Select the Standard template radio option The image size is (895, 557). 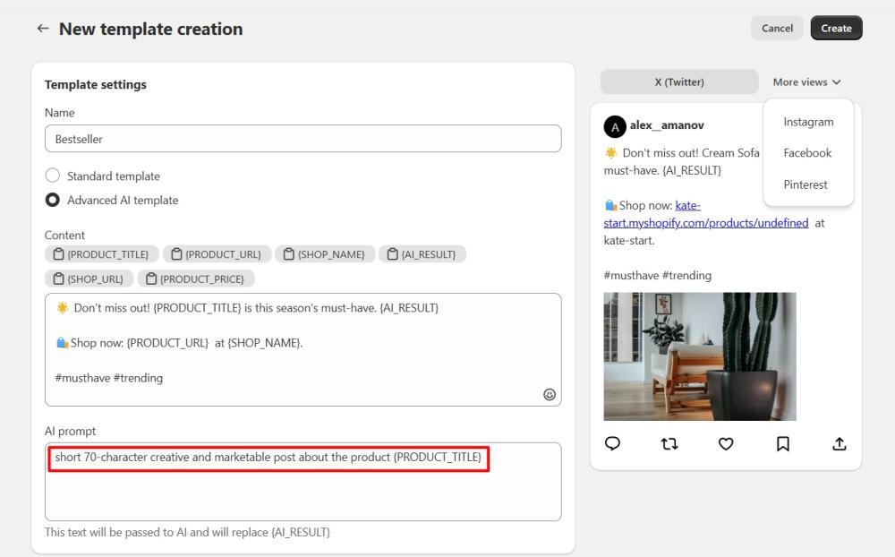point(53,176)
